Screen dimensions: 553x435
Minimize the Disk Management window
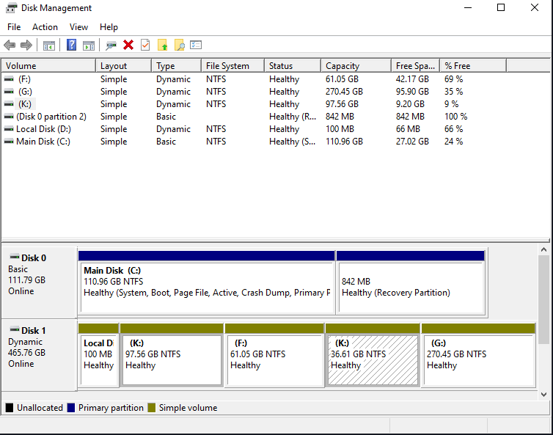click(x=468, y=7)
